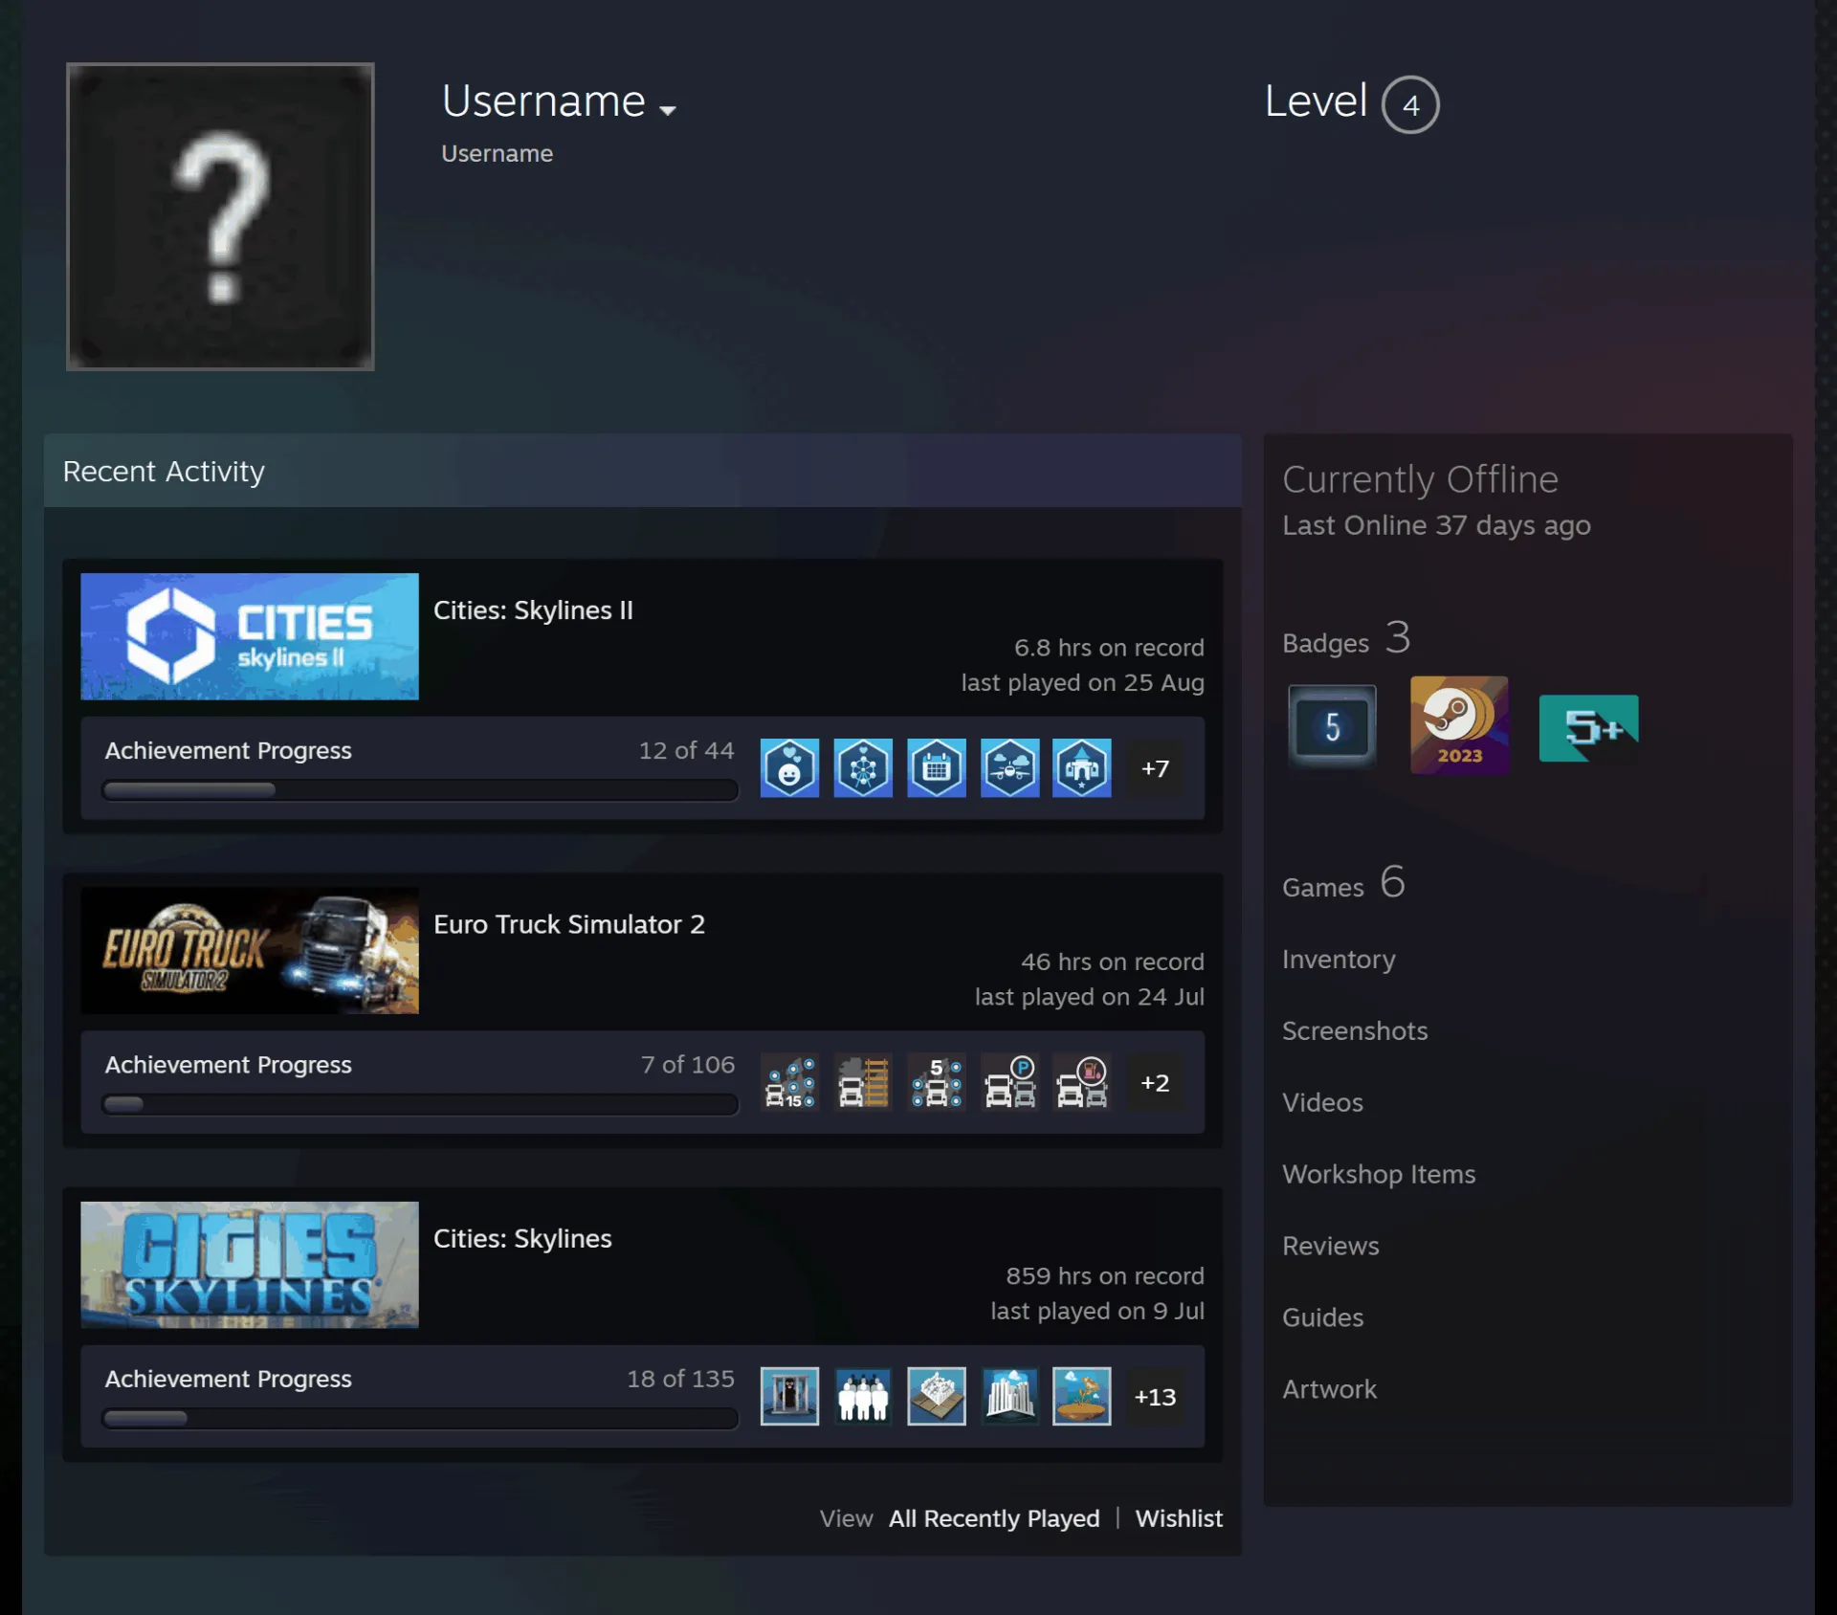Open the Level 4 badge circle
1837x1615 pixels.
1410,104
